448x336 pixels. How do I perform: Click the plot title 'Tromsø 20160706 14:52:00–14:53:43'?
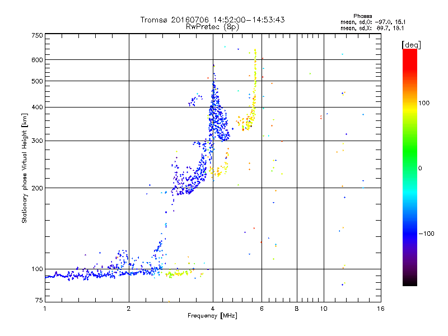tap(212, 20)
